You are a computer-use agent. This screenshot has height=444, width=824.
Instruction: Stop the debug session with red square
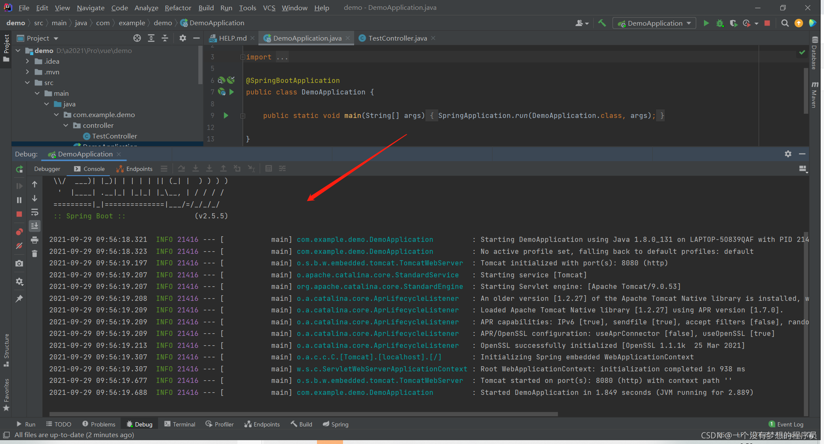point(19,214)
